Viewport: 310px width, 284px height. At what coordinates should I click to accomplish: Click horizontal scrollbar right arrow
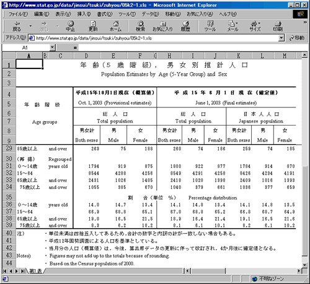[299, 271]
